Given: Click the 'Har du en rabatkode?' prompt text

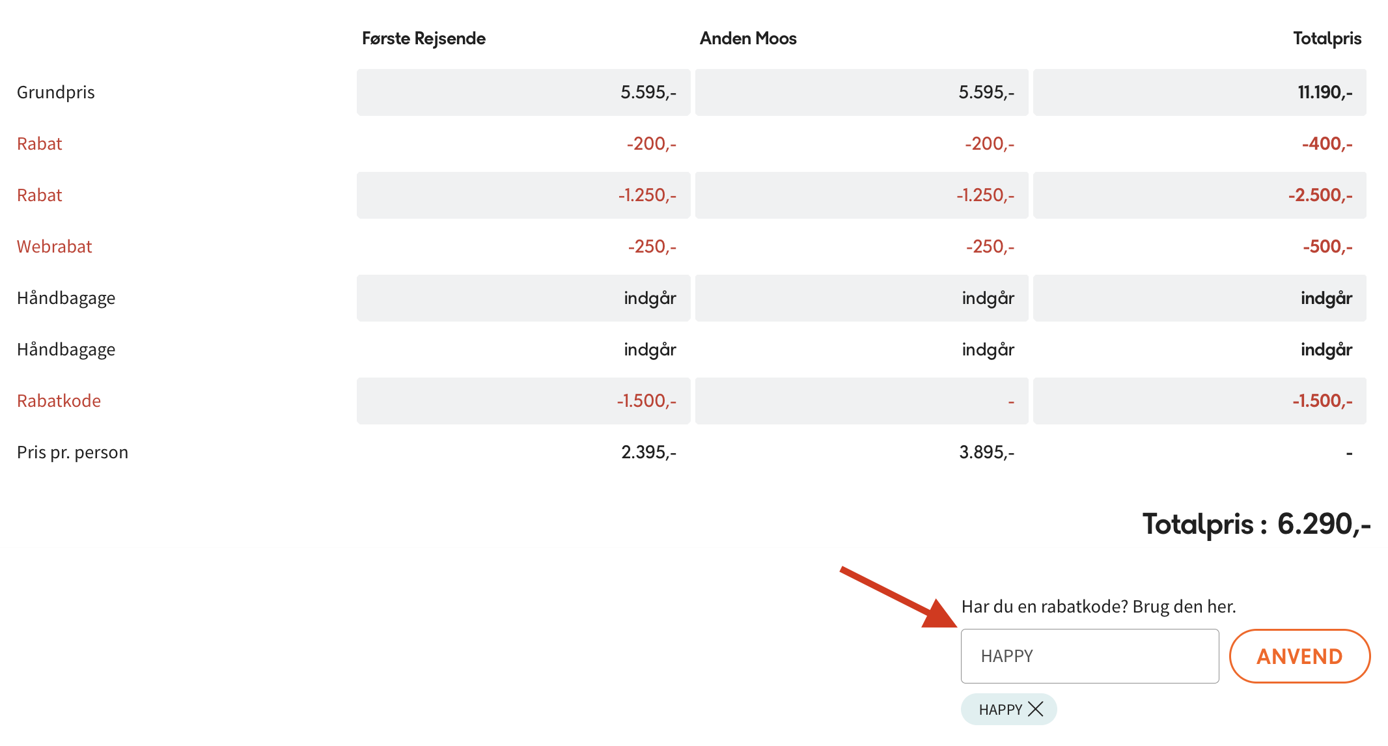Looking at the screenshot, I should click(1098, 607).
